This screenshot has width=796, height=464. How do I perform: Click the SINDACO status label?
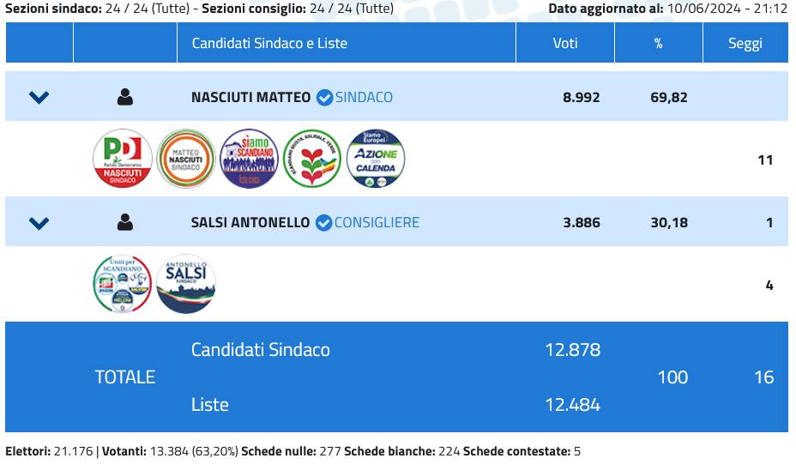364,97
